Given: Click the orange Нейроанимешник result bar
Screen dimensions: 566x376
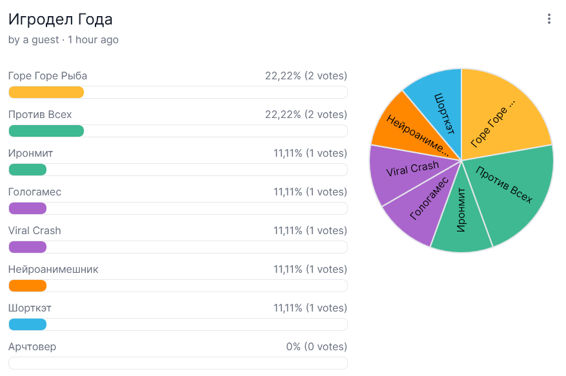Looking at the screenshot, I should point(28,286).
